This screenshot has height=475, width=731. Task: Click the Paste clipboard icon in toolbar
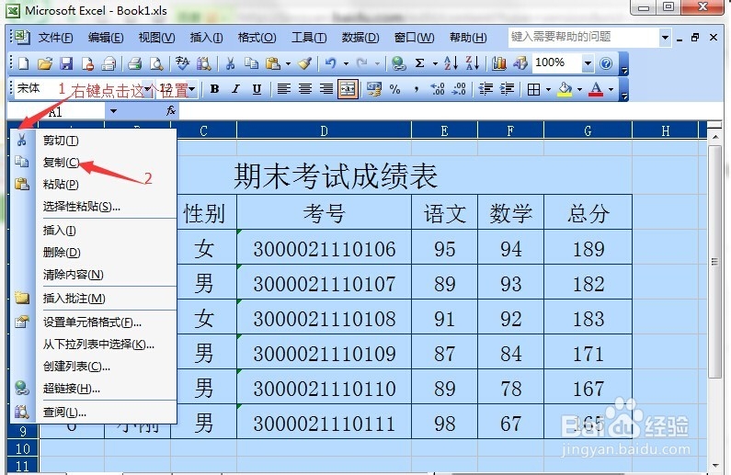pos(273,63)
